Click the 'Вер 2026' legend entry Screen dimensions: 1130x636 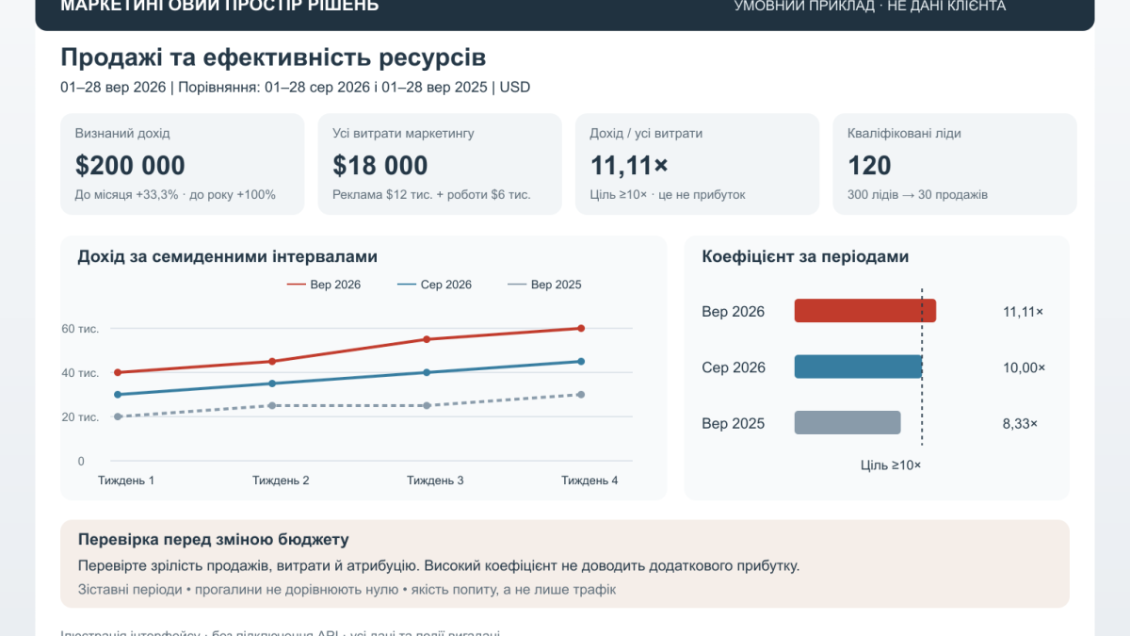[323, 285]
